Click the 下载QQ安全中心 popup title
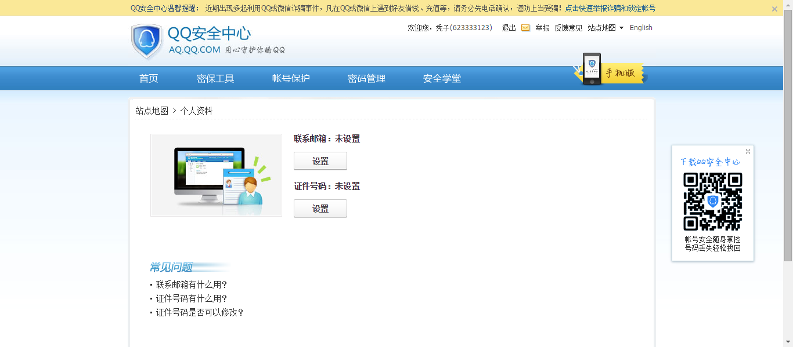 click(x=711, y=162)
